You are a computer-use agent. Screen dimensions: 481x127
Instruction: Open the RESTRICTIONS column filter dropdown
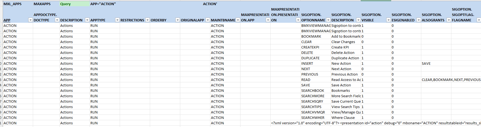[x=147, y=20]
